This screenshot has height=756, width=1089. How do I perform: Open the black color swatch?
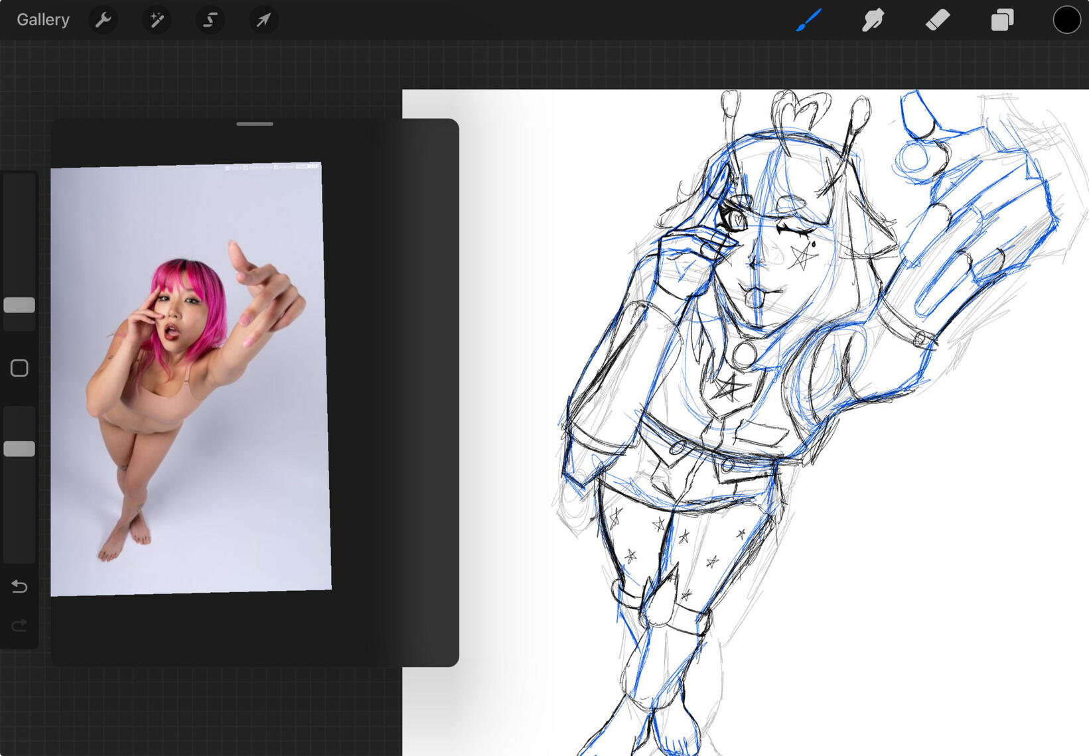click(x=1066, y=20)
